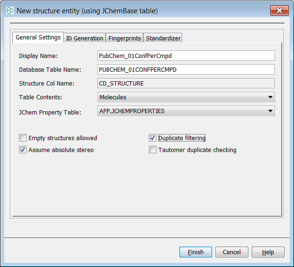Focus the Database Table Name field
Viewport: 294px width, 267px height.
[x=186, y=70]
